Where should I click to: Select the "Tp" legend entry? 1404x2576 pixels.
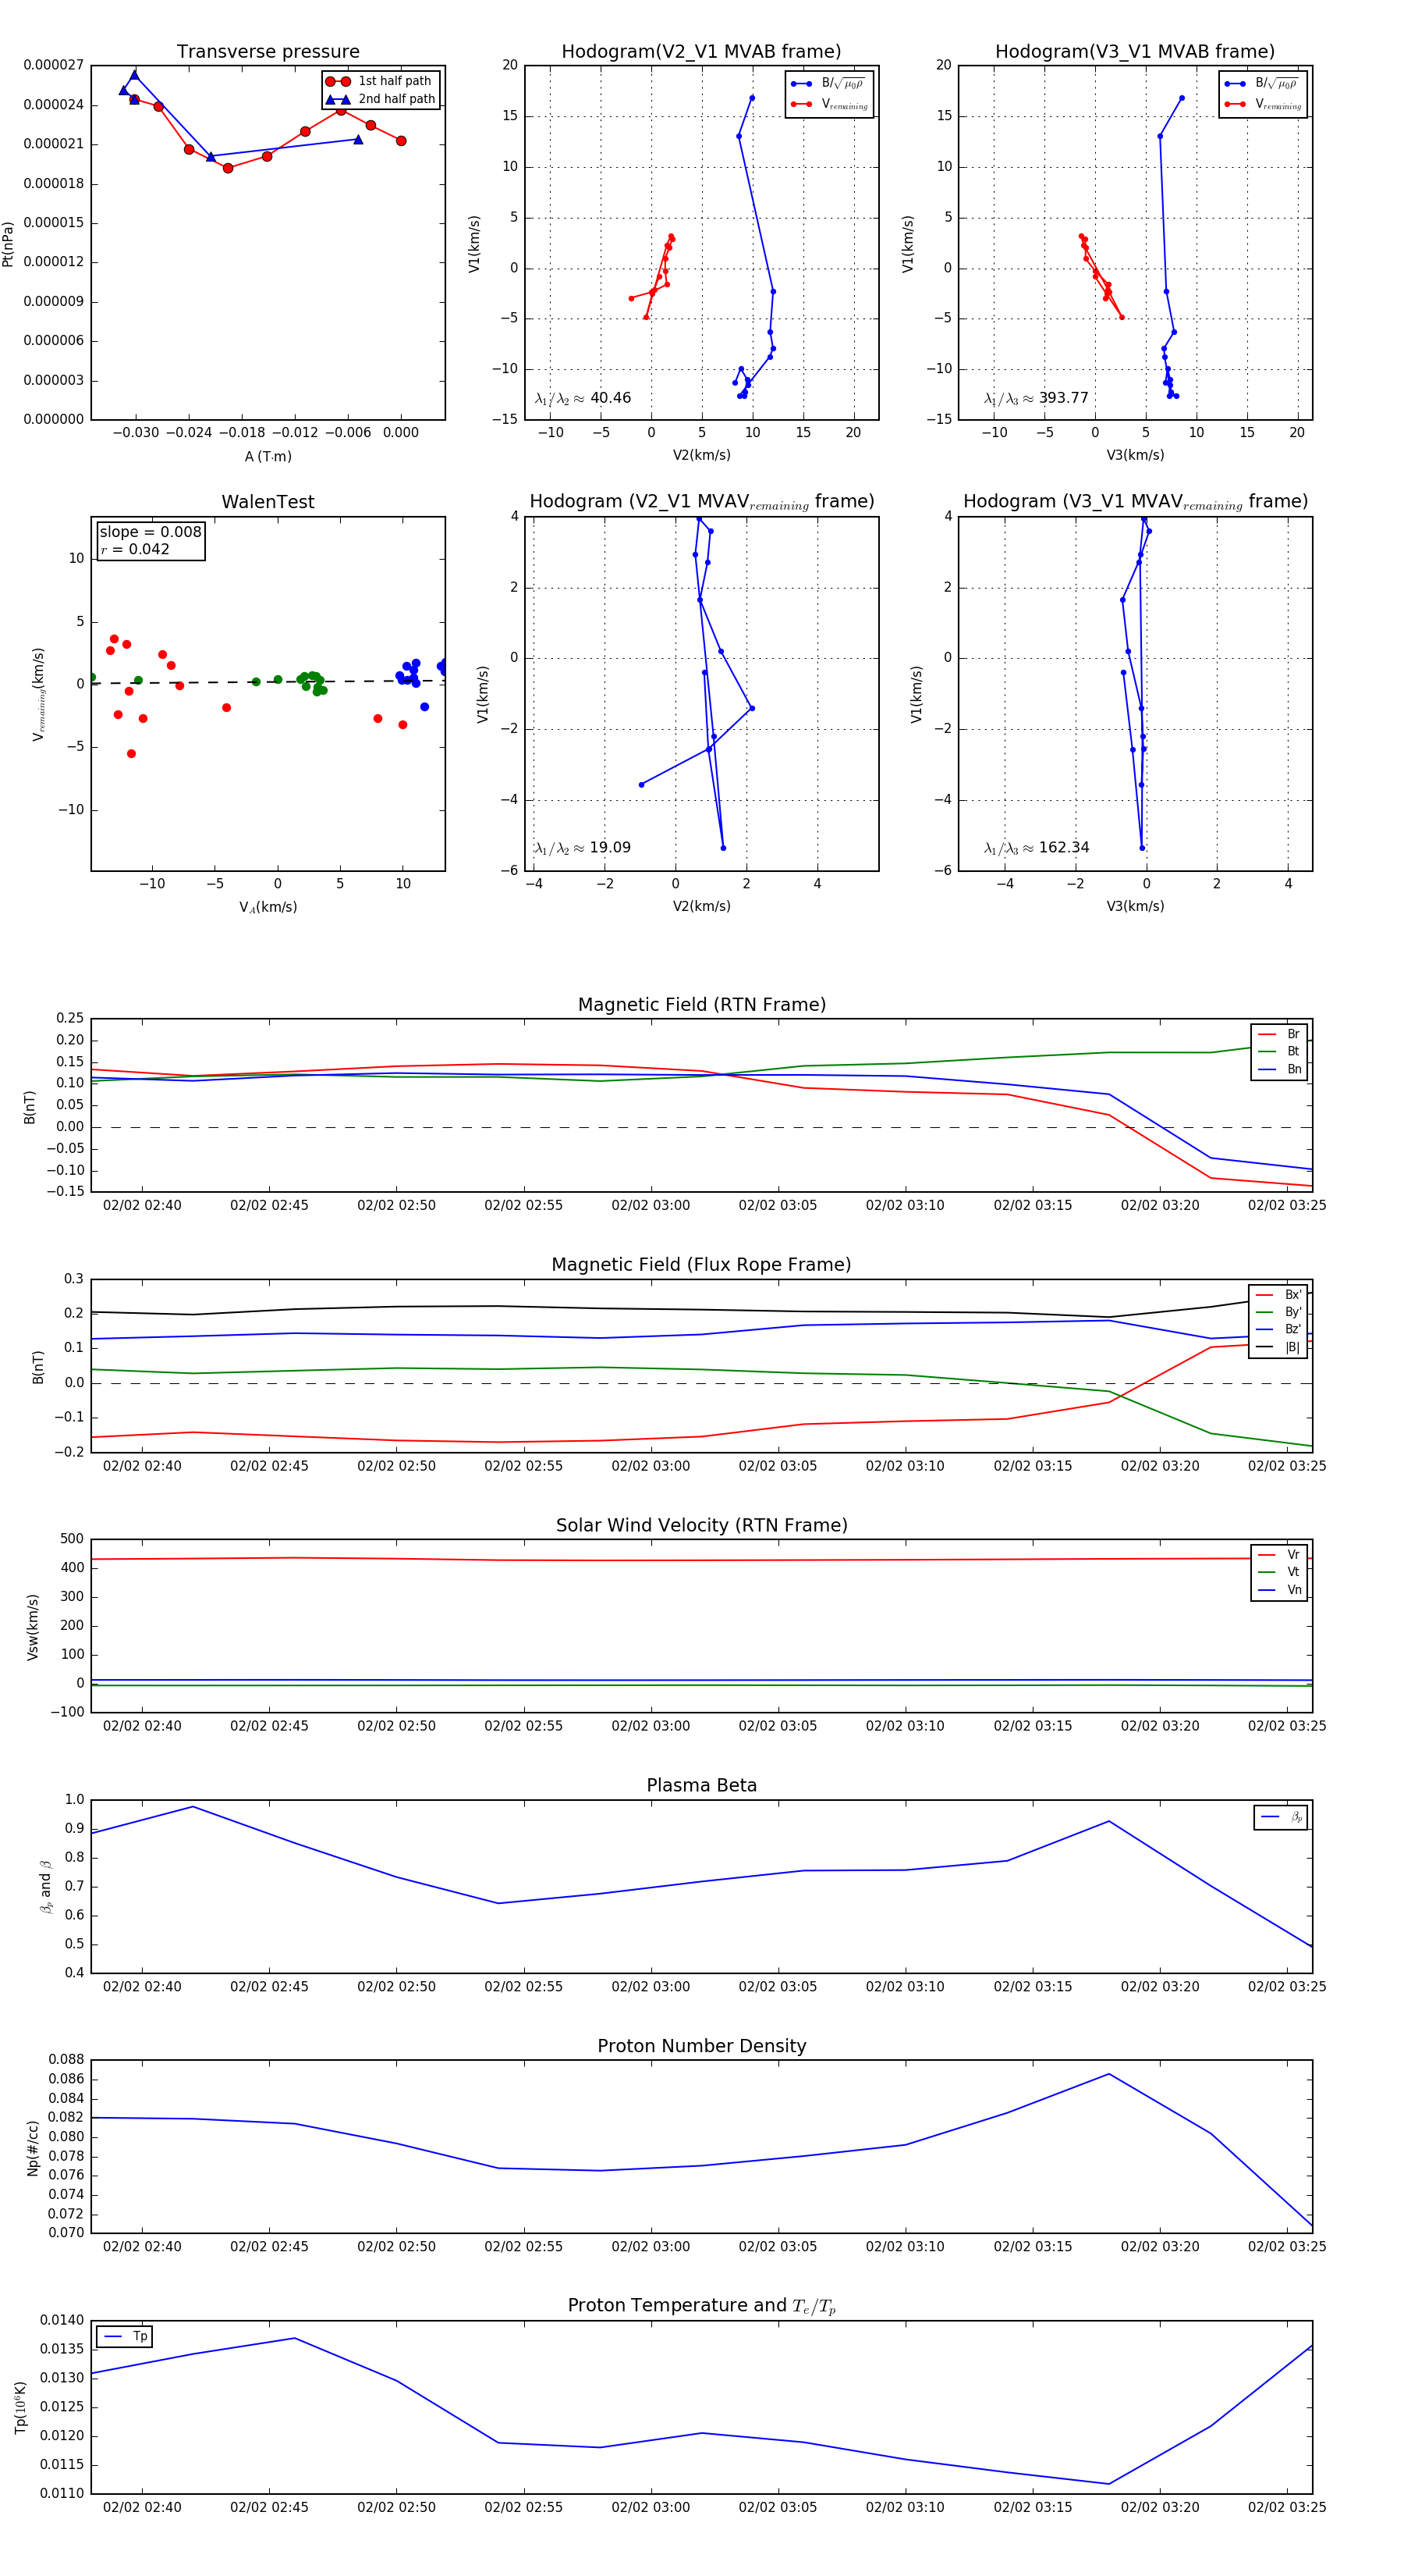[125, 2337]
